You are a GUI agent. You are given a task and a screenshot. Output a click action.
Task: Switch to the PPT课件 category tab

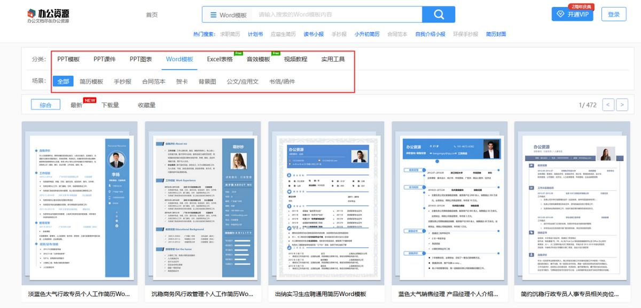(105, 59)
